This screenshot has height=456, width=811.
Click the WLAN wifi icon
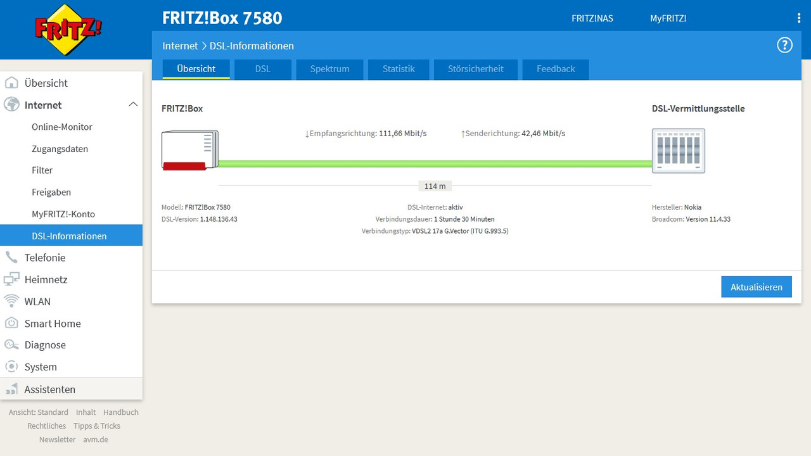(x=11, y=301)
